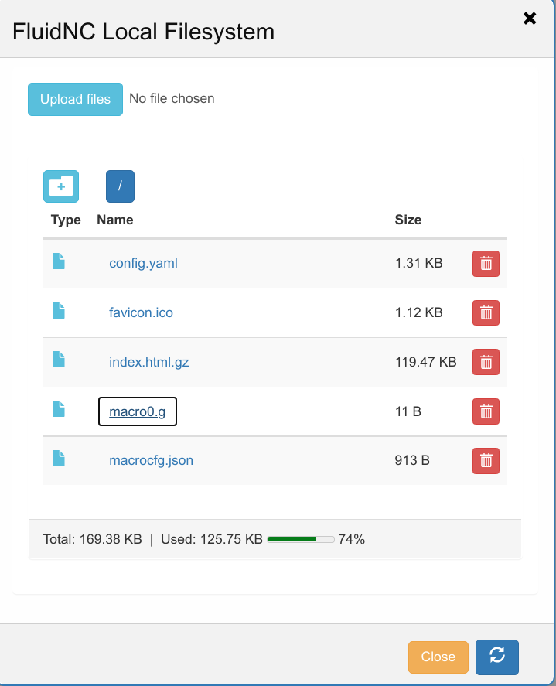
Task: Click the Name column header
Action: 115,220
